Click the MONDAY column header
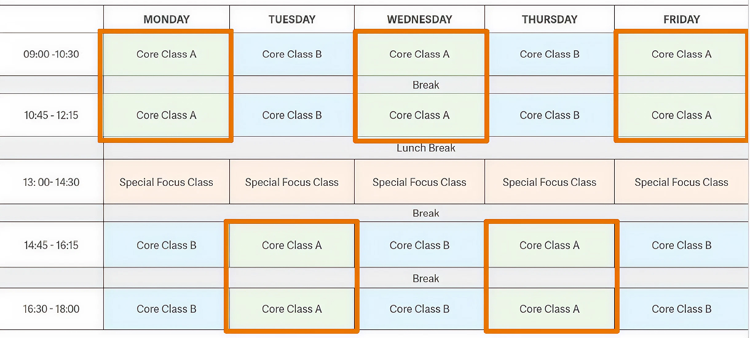This screenshot has width=750, height=338. (166, 20)
